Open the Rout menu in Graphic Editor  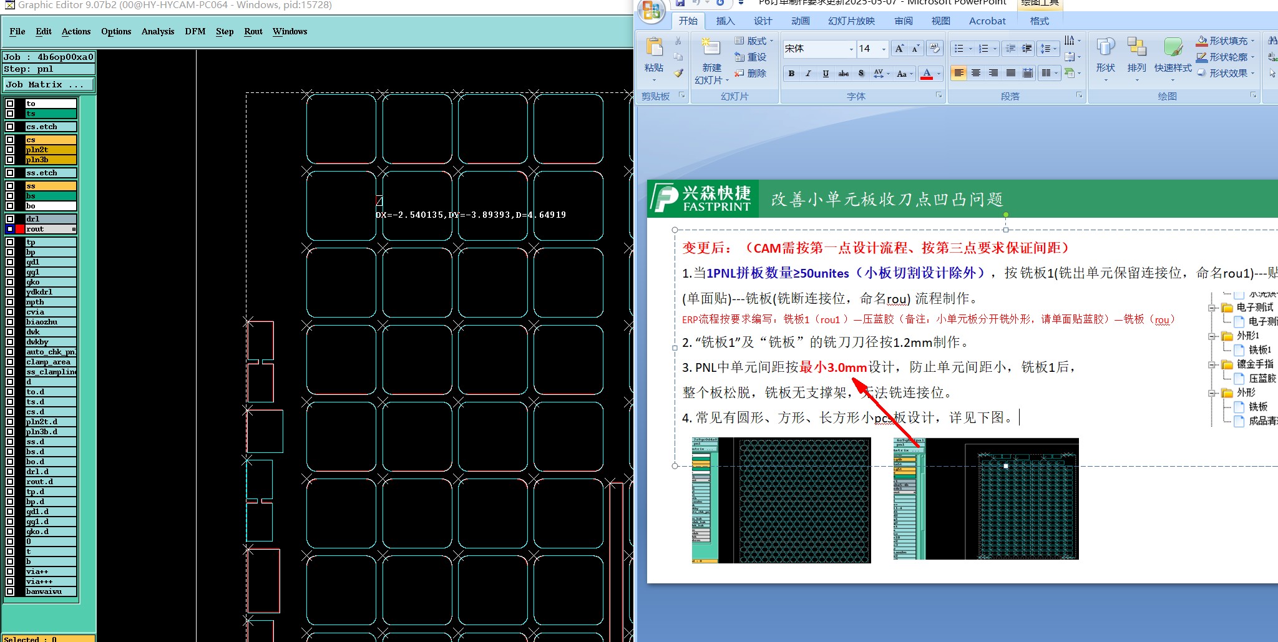coord(253,31)
